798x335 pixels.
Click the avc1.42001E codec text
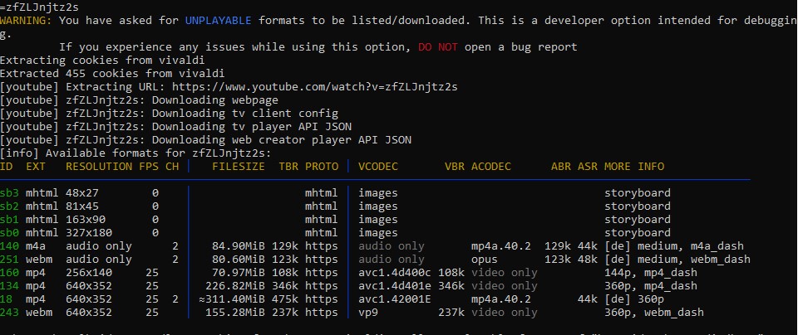[395, 299]
